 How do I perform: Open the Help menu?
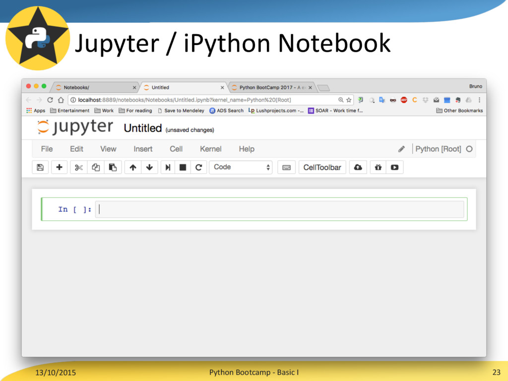coord(247,149)
